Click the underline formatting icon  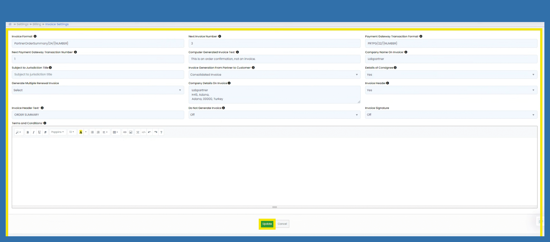pos(39,132)
